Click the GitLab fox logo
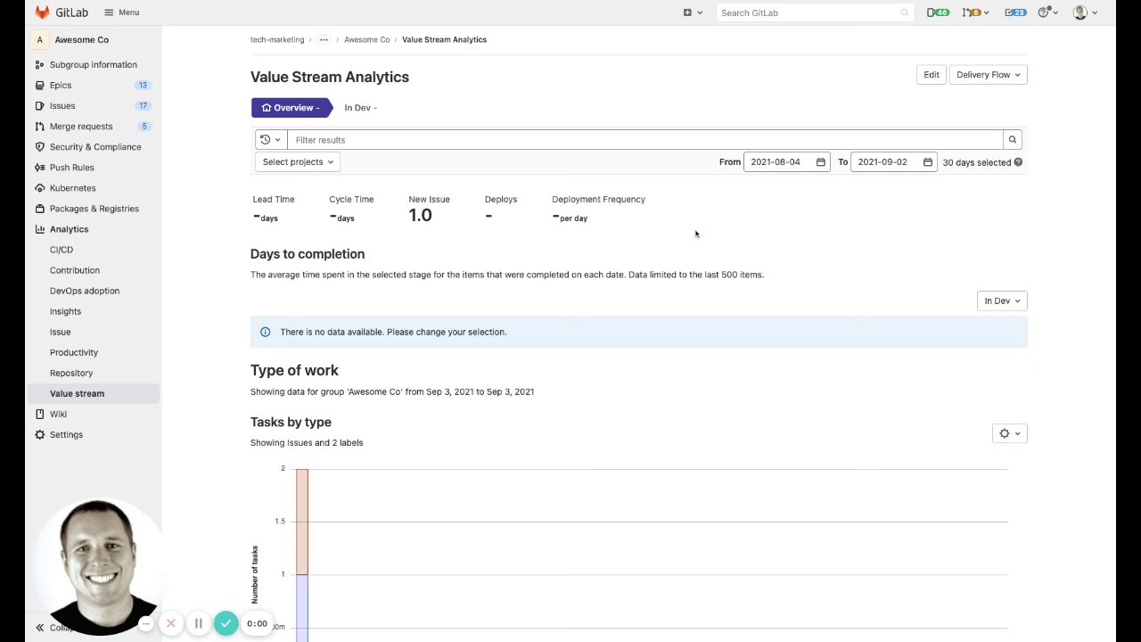 pyautogui.click(x=42, y=12)
